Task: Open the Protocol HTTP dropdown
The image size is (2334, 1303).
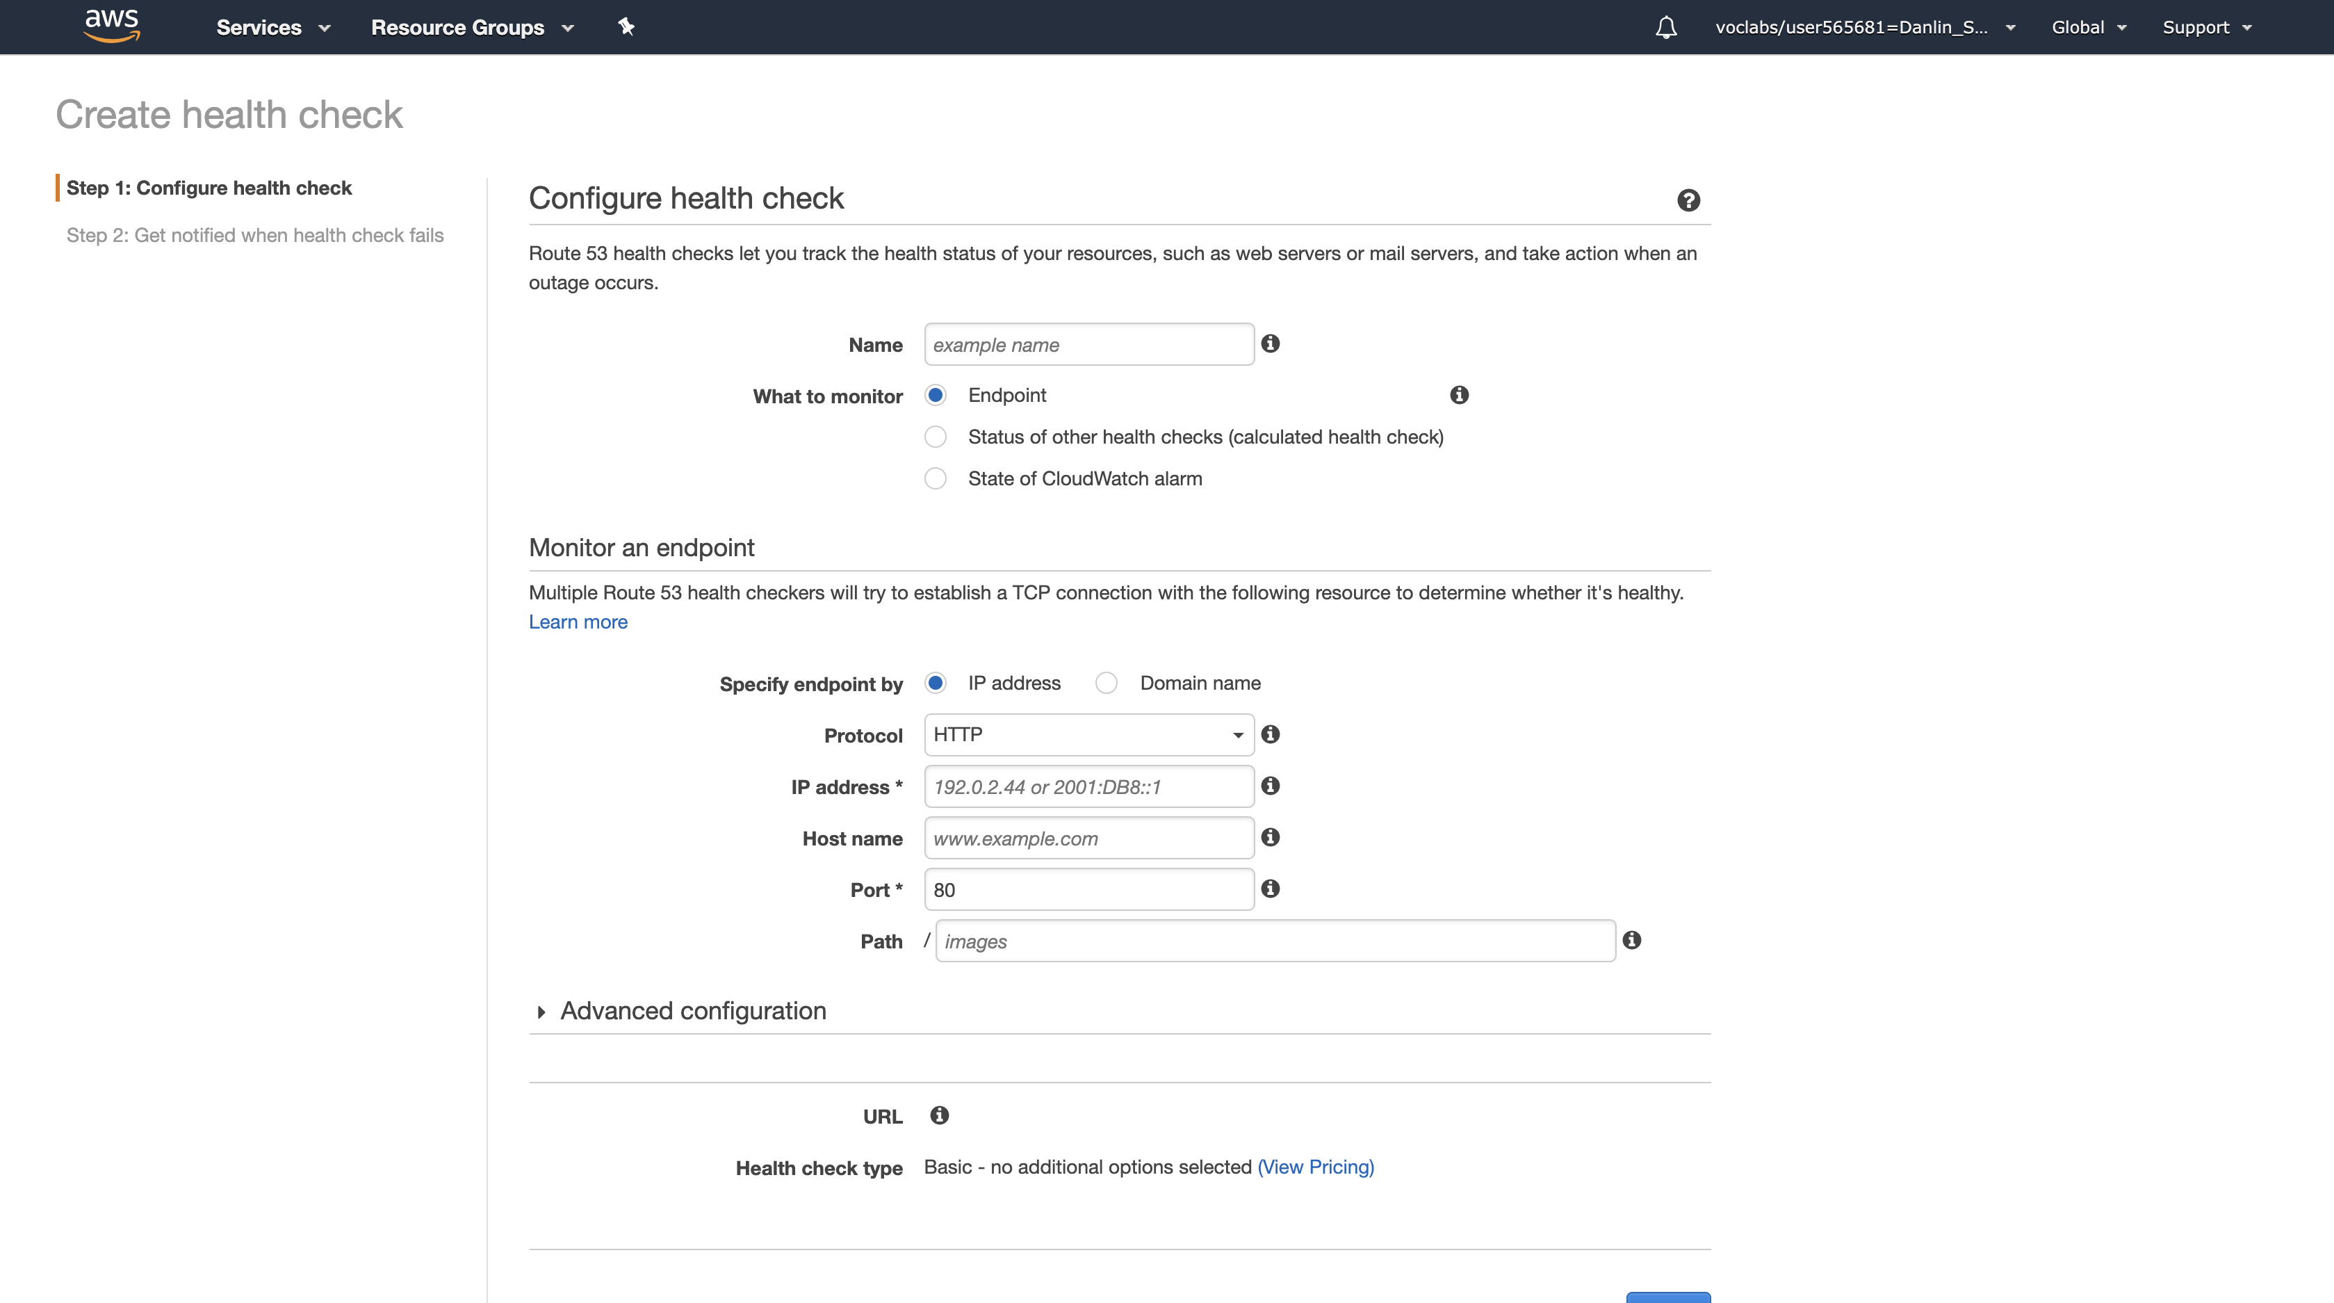Action: coord(1088,735)
